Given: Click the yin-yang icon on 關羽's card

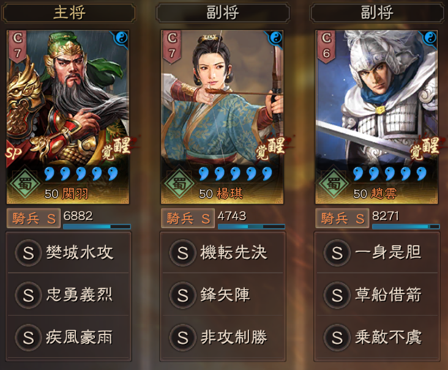Looking at the screenshot, I should tap(122, 38).
